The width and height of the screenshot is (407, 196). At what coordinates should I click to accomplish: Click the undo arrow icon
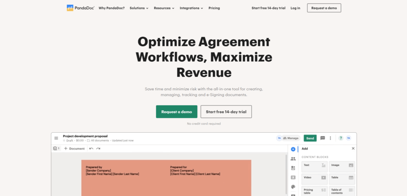pos(91,149)
